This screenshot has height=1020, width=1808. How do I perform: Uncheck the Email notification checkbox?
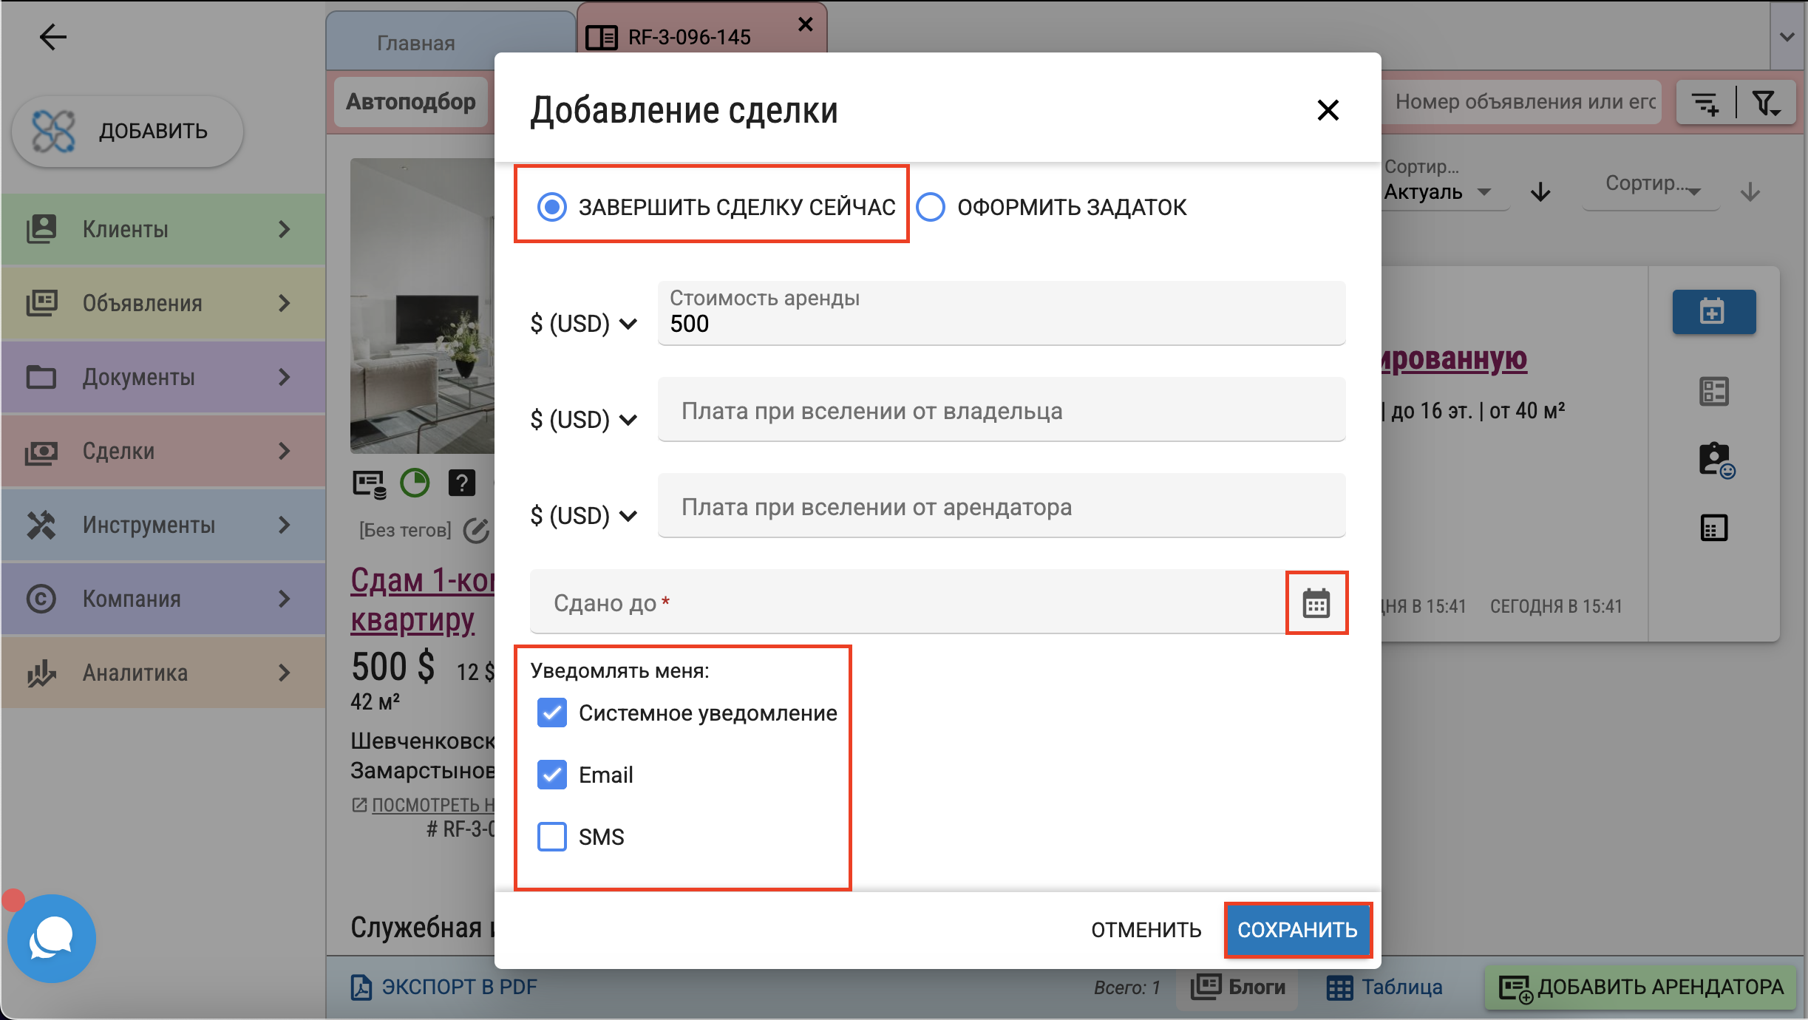click(552, 775)
